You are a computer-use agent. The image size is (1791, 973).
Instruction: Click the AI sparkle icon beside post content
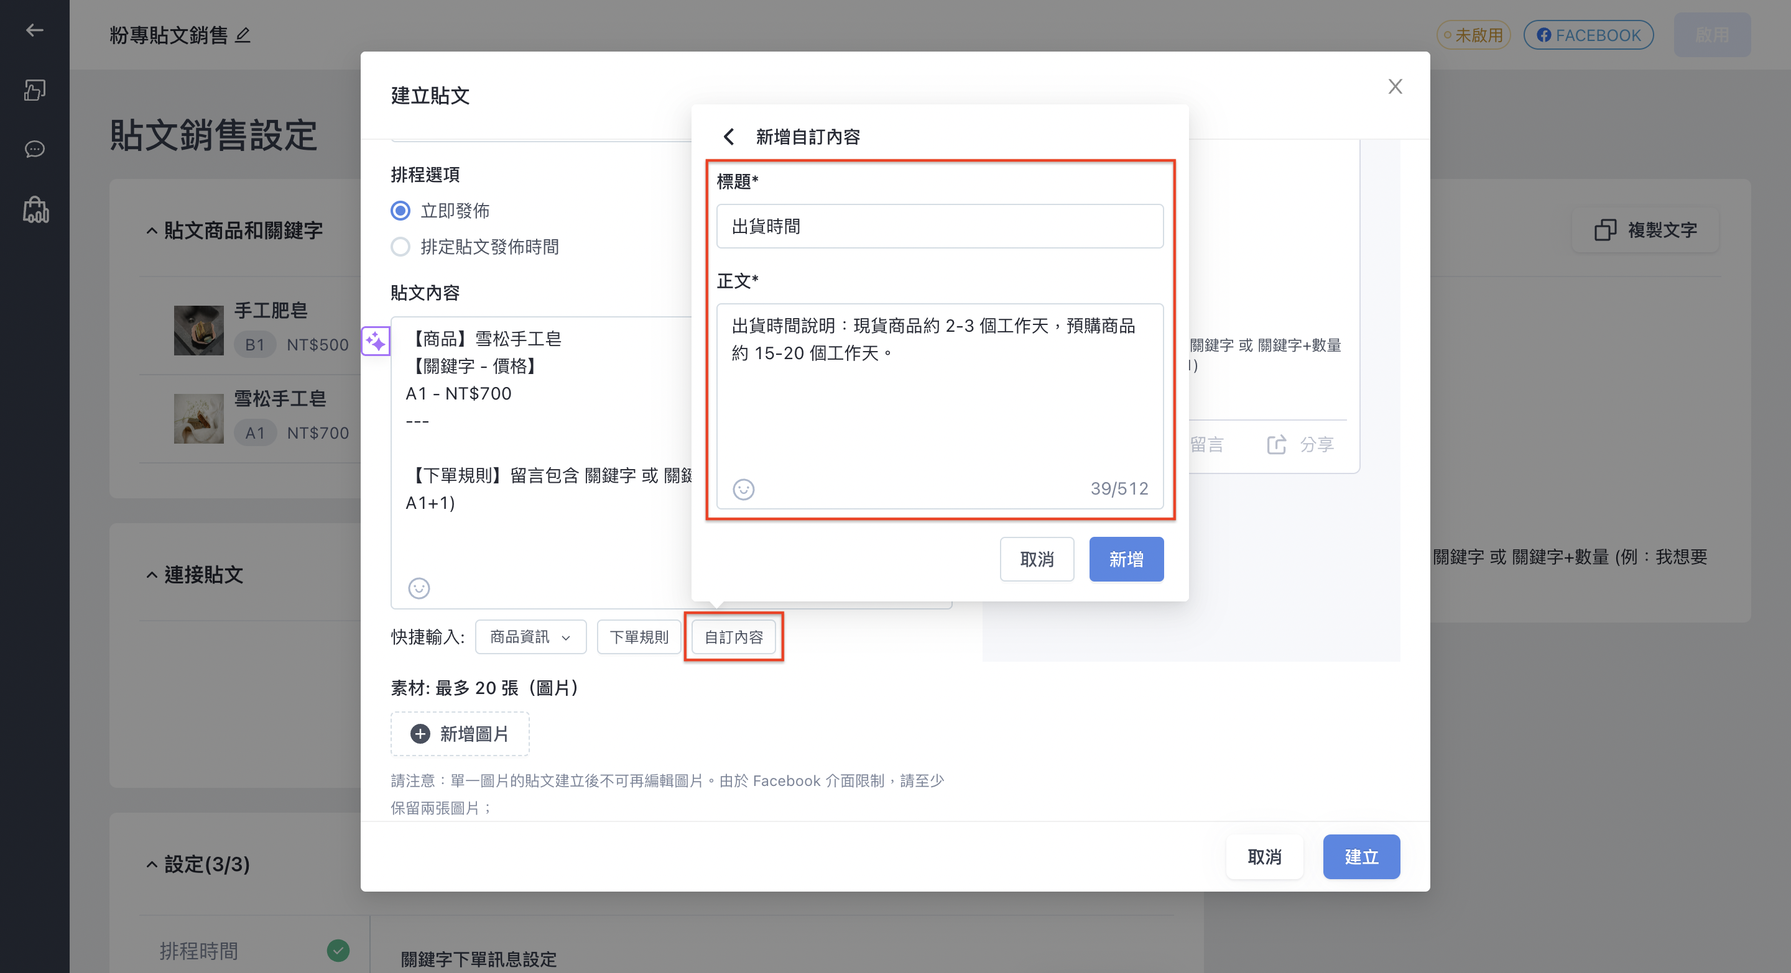[x=376, y=341]
